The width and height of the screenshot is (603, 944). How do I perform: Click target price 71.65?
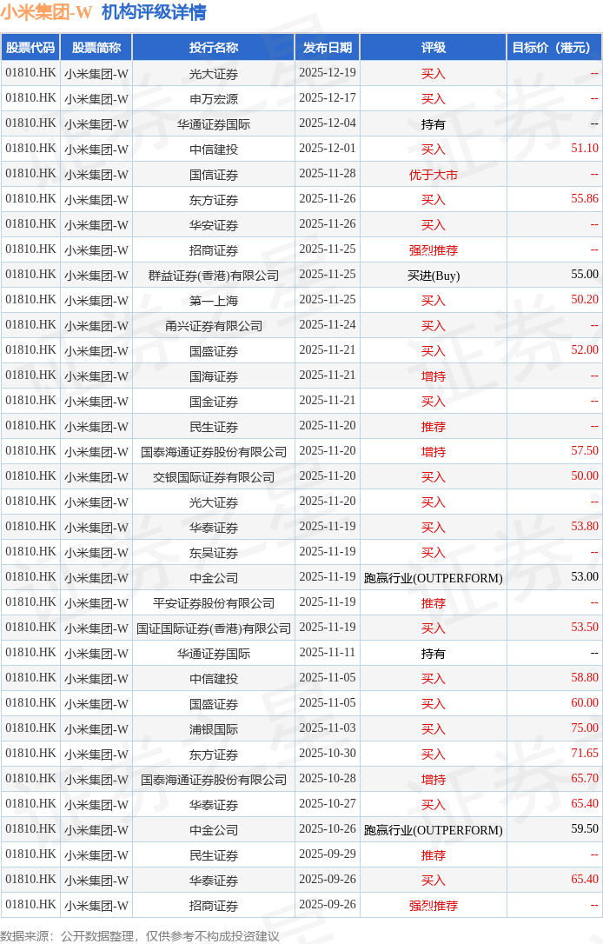[x=585, y=754]
